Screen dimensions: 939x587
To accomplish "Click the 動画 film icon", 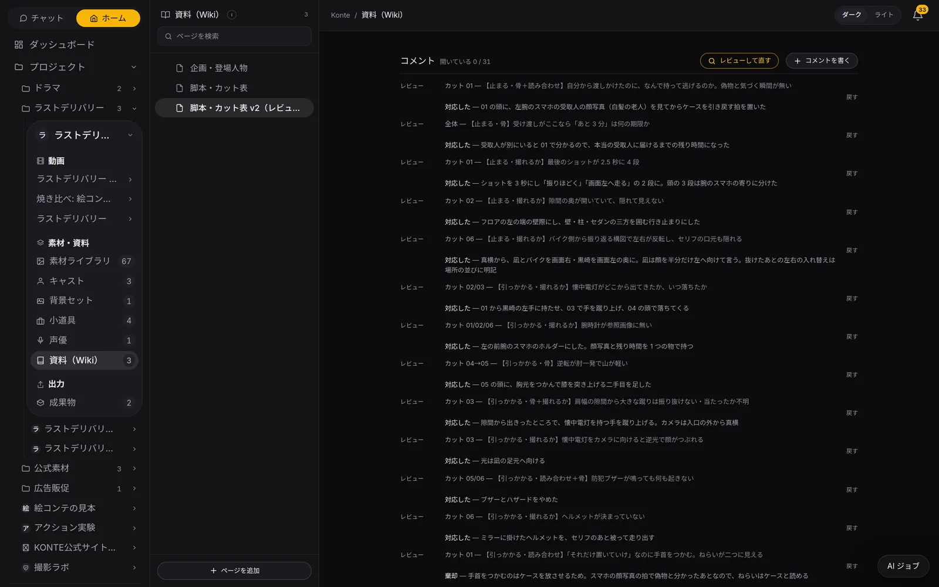I will pos(40,161).
